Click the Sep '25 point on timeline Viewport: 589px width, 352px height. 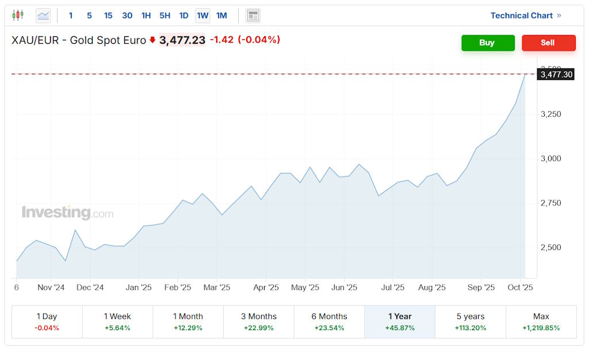(x=481, y=288)
